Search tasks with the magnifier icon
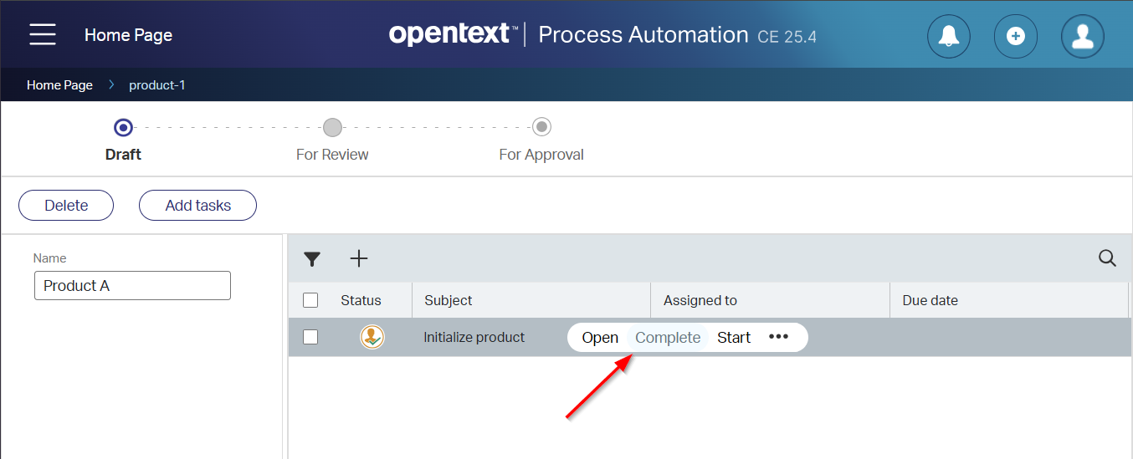This screenshot has height=459, width=1133. point(1107,258)
